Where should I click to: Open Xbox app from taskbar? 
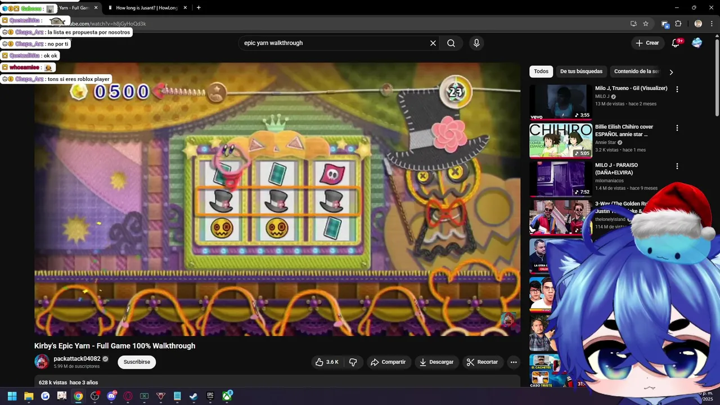click(x=227, y=396)
